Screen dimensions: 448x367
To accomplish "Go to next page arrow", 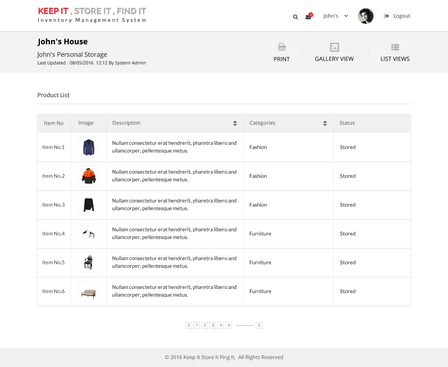I will pyautogui.click(x=259, y=325).
